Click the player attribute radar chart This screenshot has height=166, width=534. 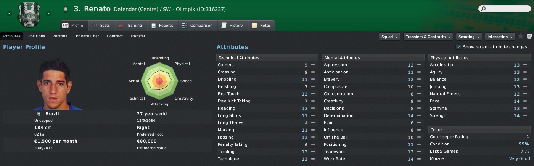[159, 80]
